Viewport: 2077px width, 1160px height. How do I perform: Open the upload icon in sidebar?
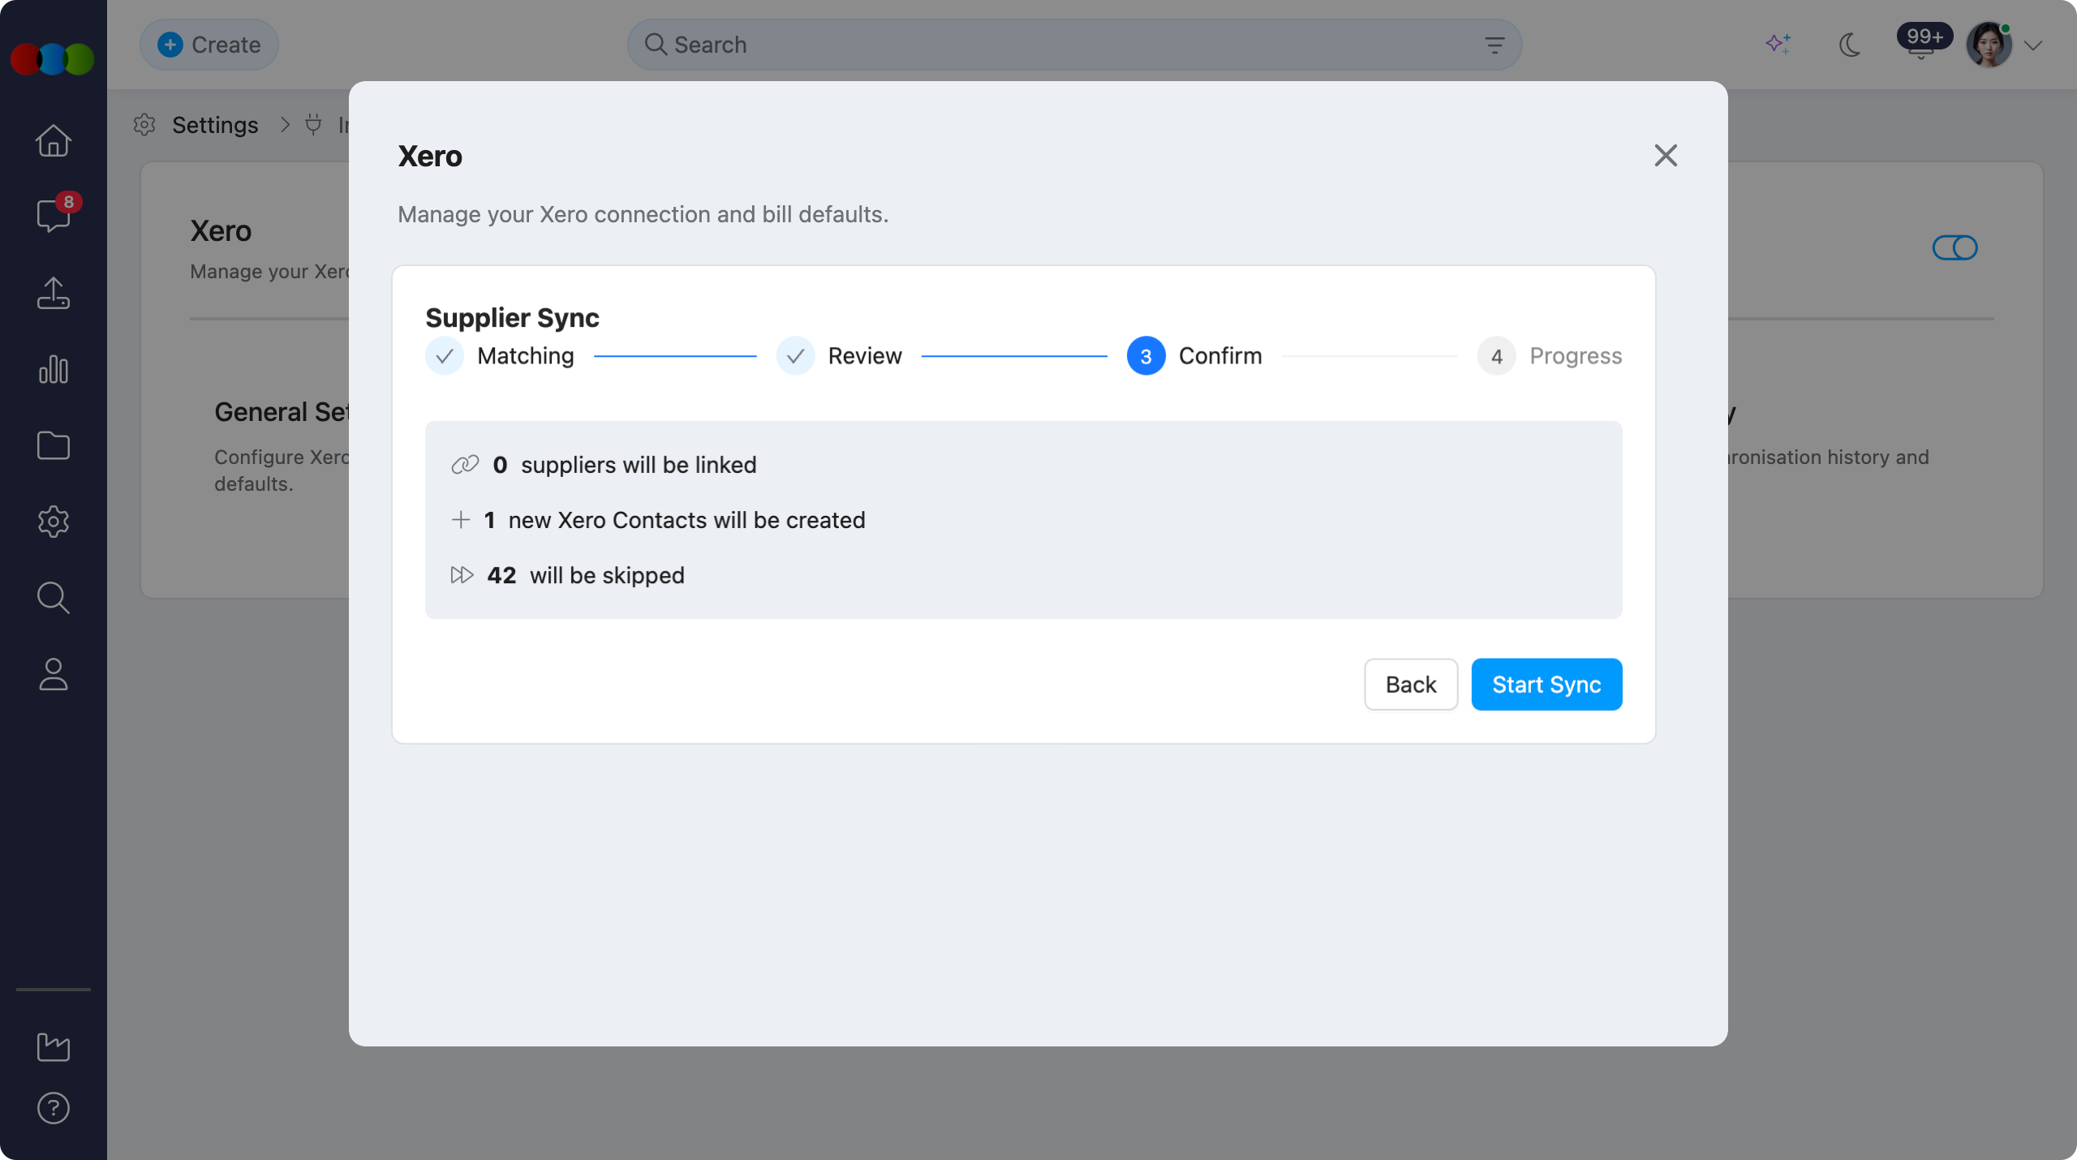tap(54, 293)
